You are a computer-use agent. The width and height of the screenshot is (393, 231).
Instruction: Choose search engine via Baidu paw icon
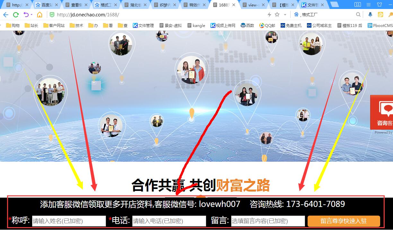click(296, 15)
